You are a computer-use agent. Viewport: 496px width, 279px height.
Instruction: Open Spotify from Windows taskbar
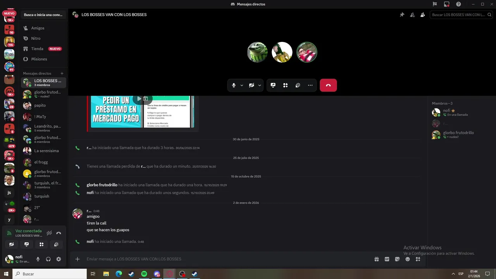tap(144, 274)
